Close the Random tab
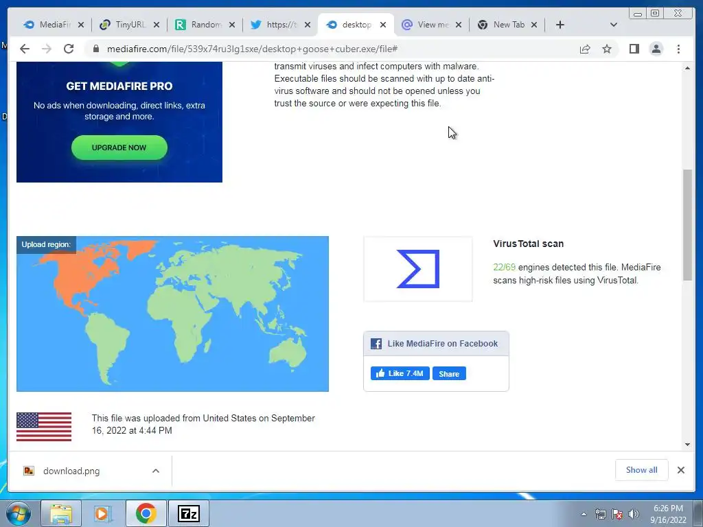 [232, 25]
